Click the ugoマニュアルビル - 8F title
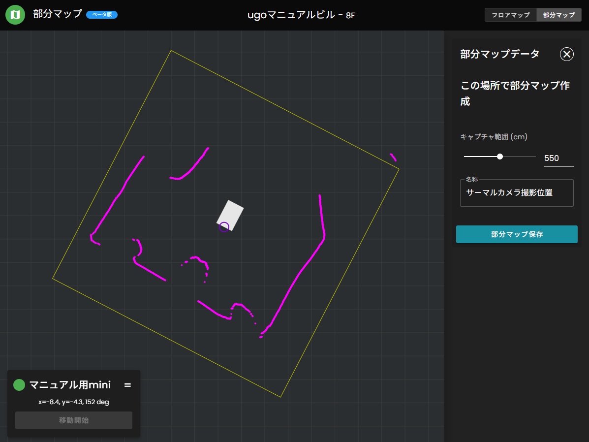Image resolution: width=589 pixels, height=442 pixels. (301, 15)
